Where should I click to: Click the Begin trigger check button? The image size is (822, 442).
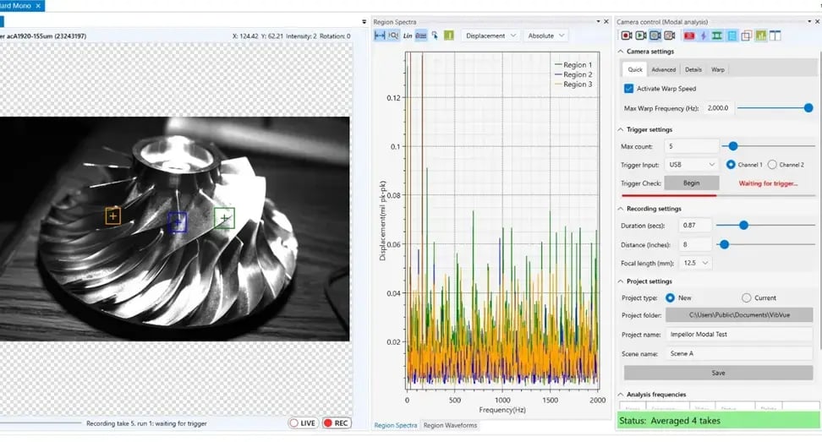(692, 183)
